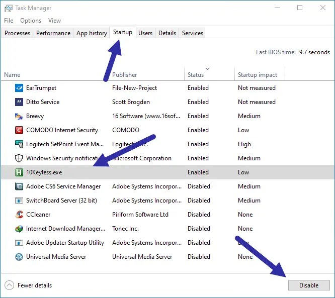Click the Adobe Updater Startup Utility icon
Image resolution: width=335 pixels, height=298 pixels.
19,243
